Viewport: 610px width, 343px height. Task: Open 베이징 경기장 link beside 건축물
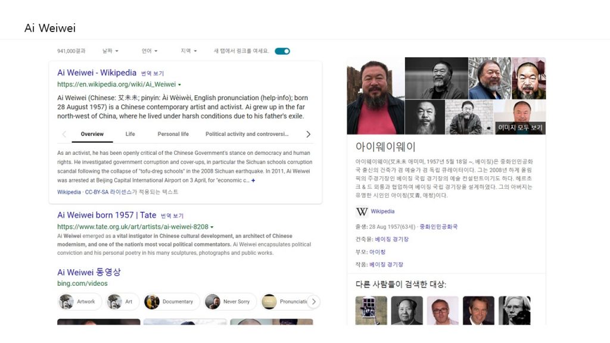point(392,239)
